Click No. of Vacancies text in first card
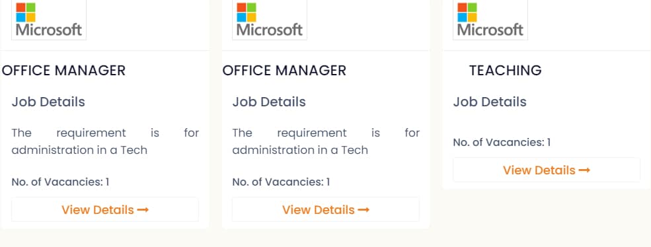The width and height of the screenshot is (651, 247). coord(60,182)
